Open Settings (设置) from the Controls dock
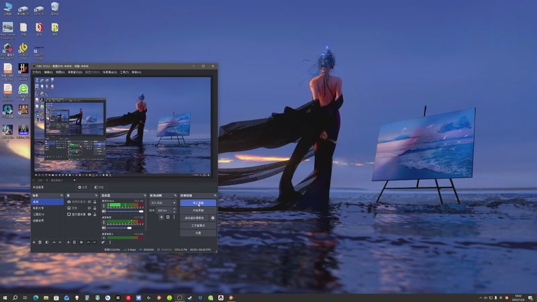 pyautogui.click(x=198, y=233)
